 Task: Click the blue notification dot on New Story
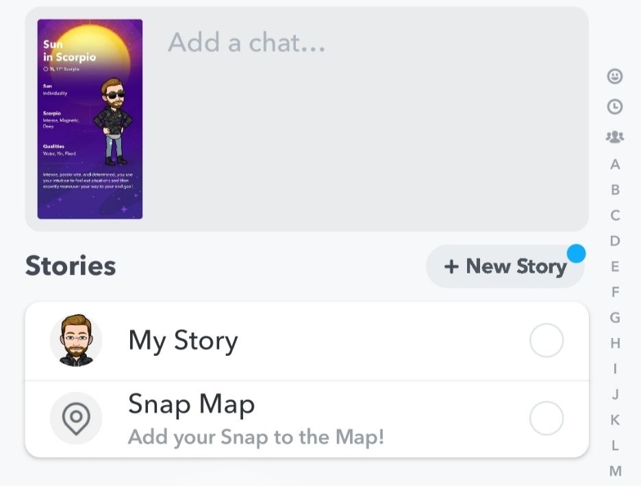(x=576, y=254)
